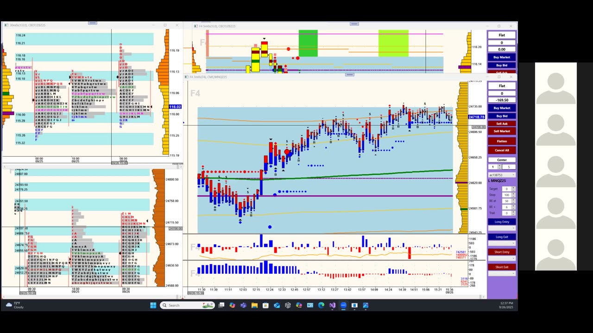Viewport: 593px width, 333px height.
Task: Open Visual Studio from the taskbar
Action: [x=332, y=305]
